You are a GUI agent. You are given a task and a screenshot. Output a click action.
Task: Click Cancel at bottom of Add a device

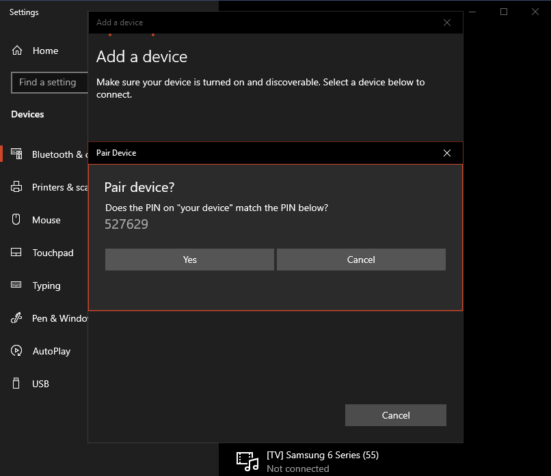click(395, 415)
